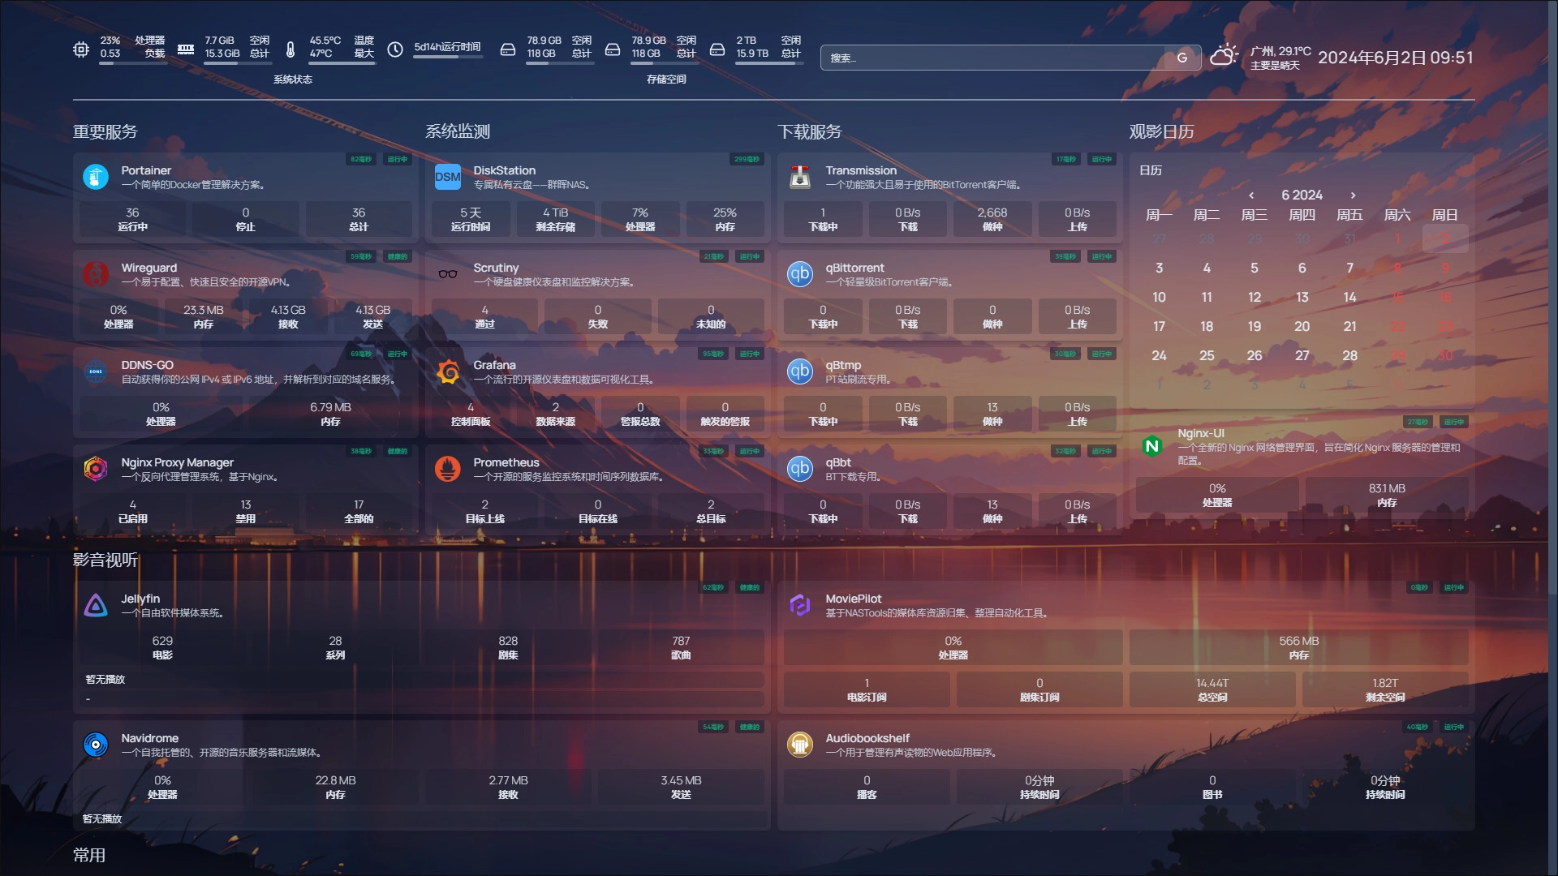Image resolution: width=1558 pixels, height=876 pixels.
Task: Click Scrutiny's 4 通过 stat block
Action: [x=485, y=316]
